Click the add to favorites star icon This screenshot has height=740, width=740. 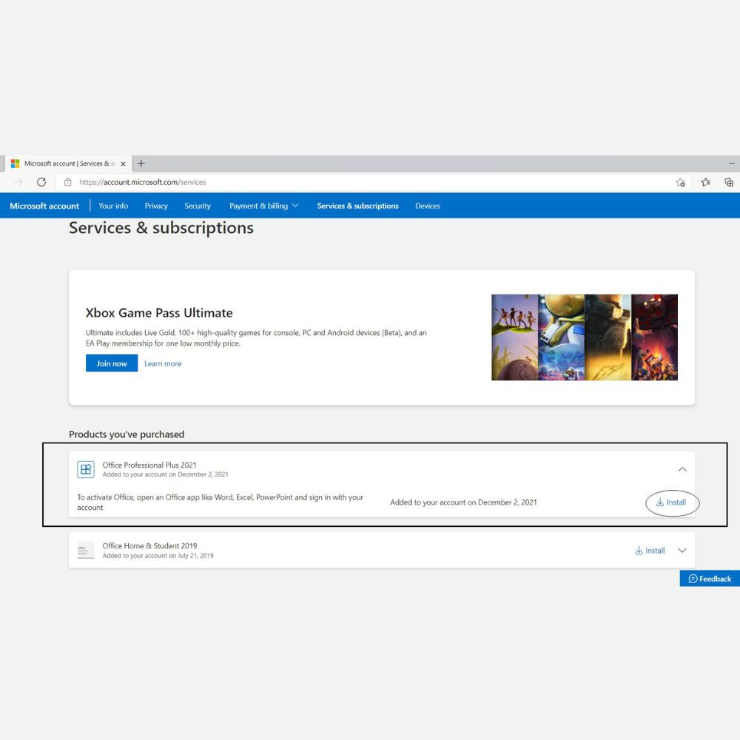pyautogui.click(x=680, y=182)
